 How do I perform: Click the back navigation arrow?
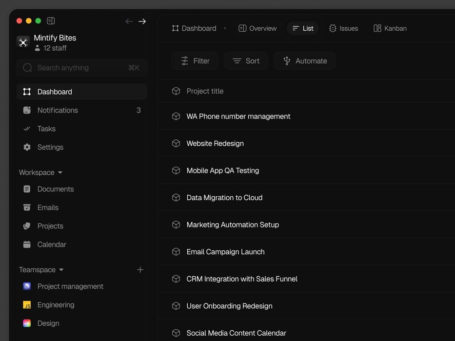129,21
